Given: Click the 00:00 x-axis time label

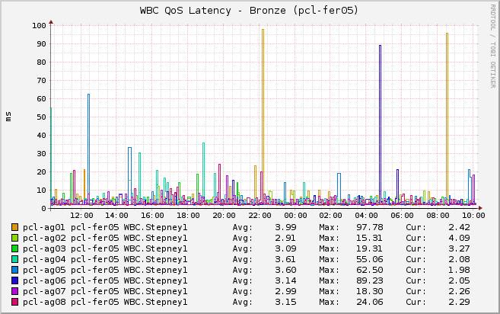Looking at the screenshot, I should [295, 216].
